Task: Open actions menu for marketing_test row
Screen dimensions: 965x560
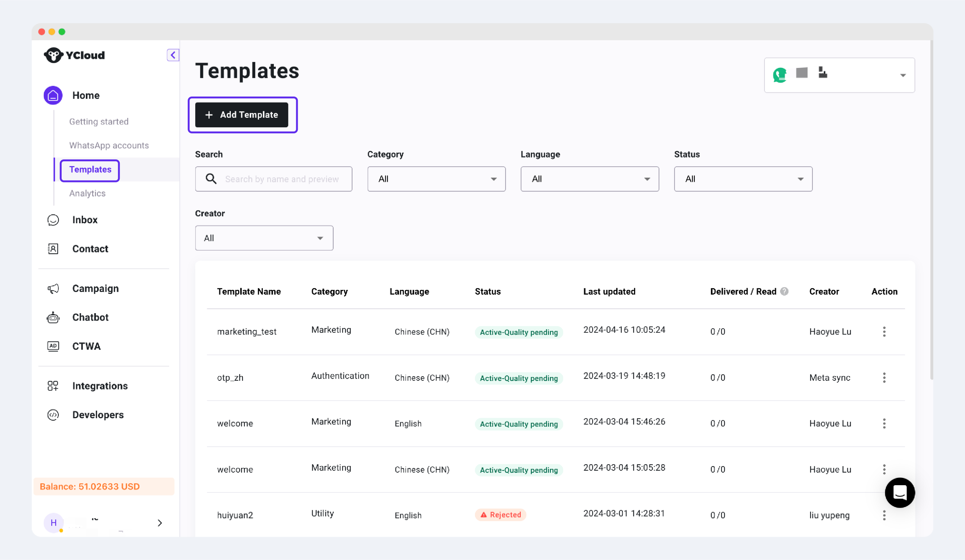Action: (x=884, y=331)
